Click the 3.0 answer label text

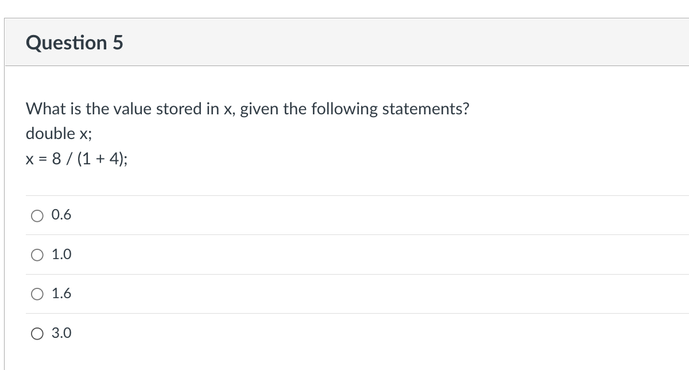(x=61, y=333)
